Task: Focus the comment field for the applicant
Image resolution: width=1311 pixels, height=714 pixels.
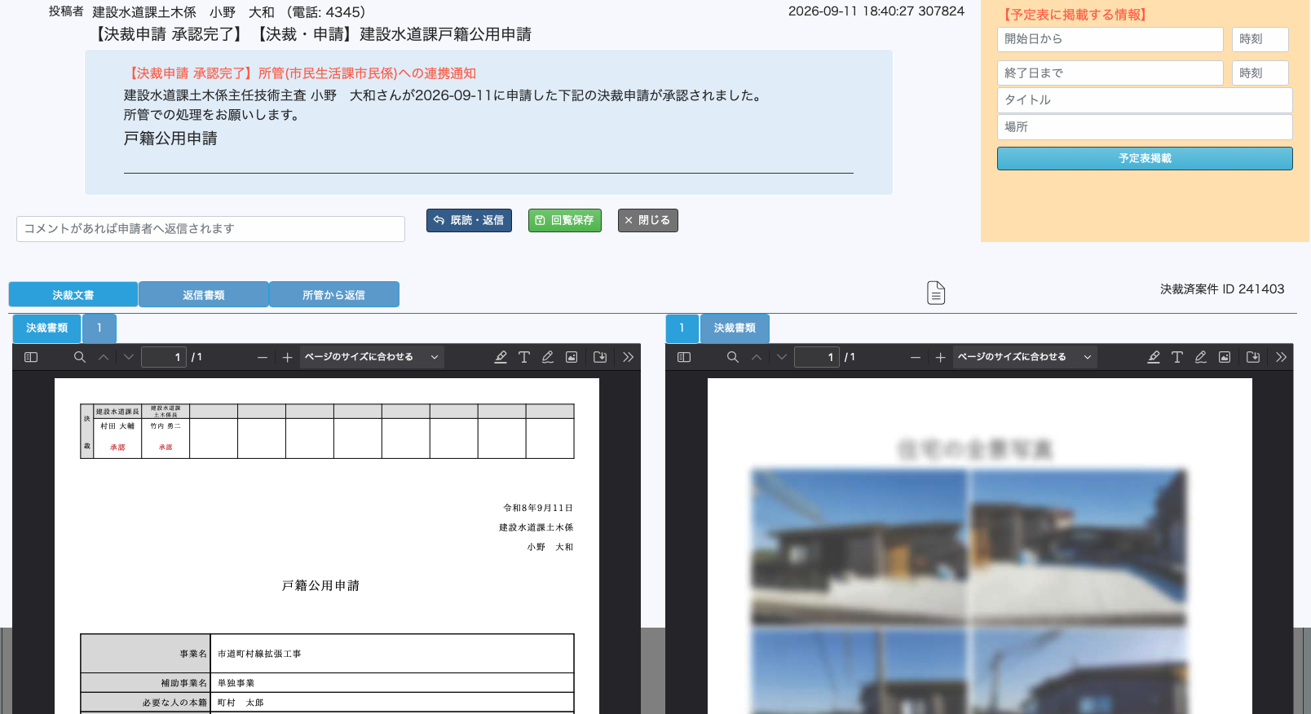Action: (x=210, y=229)
